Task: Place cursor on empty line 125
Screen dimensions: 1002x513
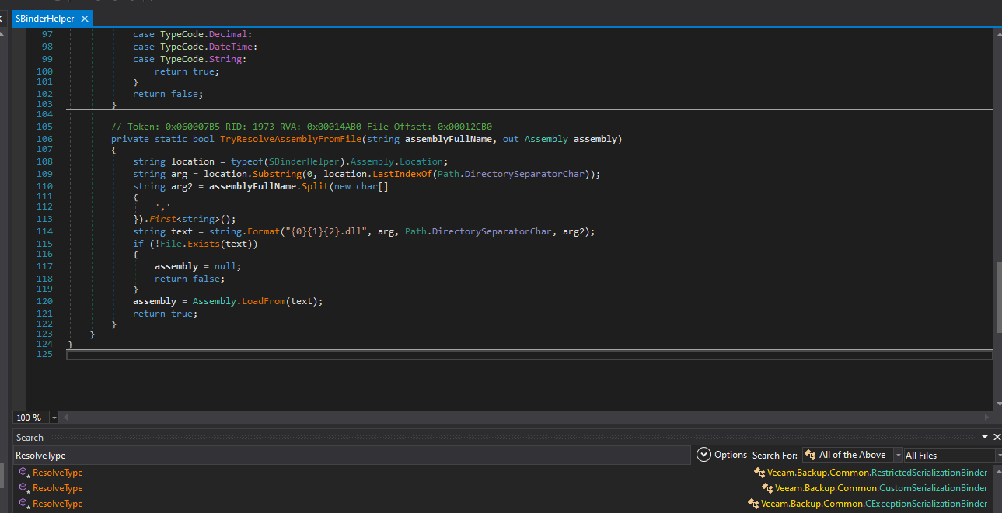Action: click(529, 355)
